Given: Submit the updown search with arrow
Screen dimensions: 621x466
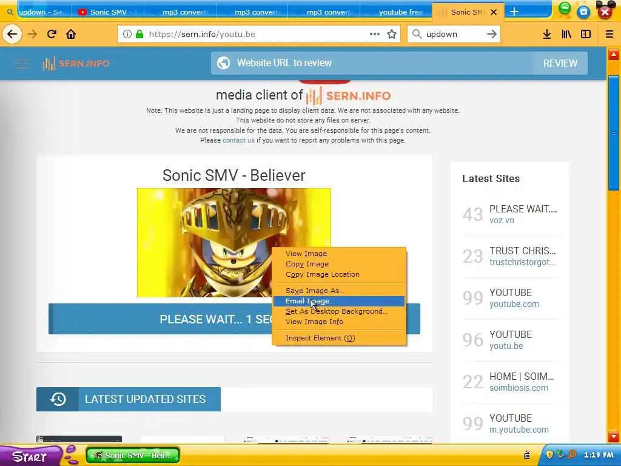Looking at the screenshot, I should pos(491,34).
